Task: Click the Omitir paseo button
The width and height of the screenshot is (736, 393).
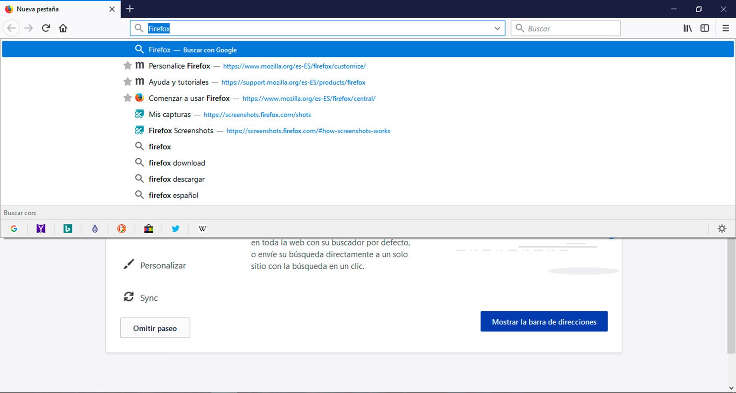Action: 155,328
